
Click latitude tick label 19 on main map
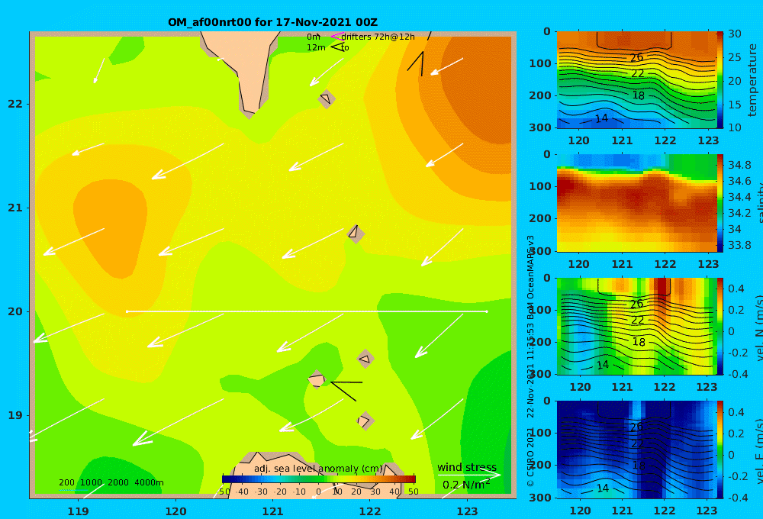pos(15,415)
